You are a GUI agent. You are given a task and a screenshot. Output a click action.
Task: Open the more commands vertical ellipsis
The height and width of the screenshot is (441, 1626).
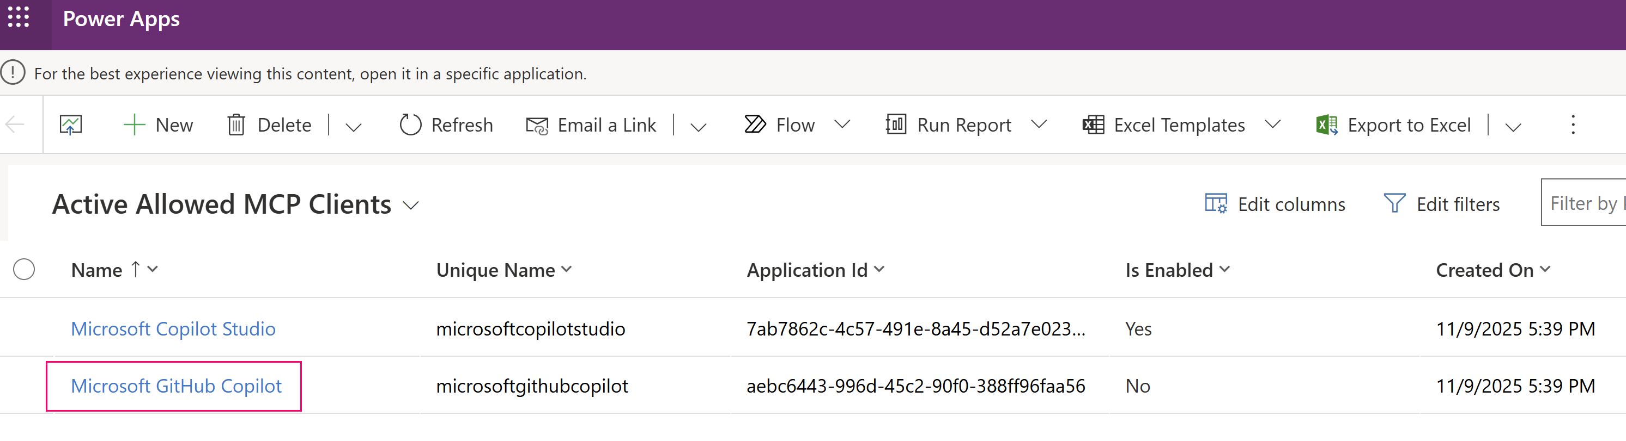point(1573,125)
